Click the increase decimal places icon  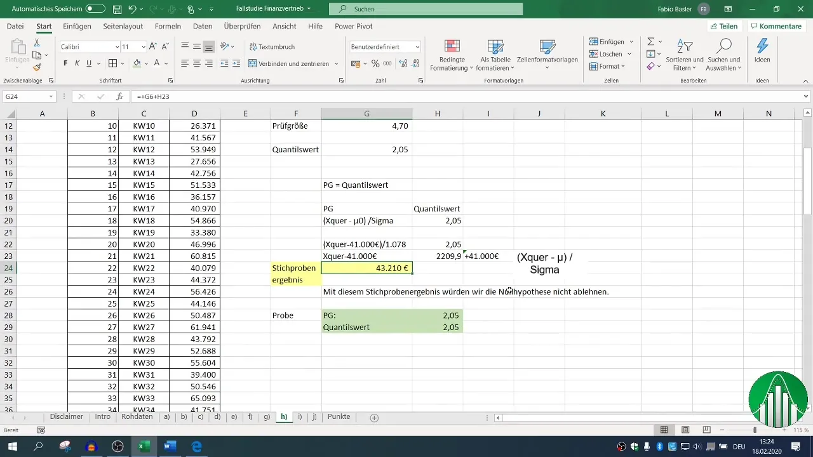coord(403,63)
